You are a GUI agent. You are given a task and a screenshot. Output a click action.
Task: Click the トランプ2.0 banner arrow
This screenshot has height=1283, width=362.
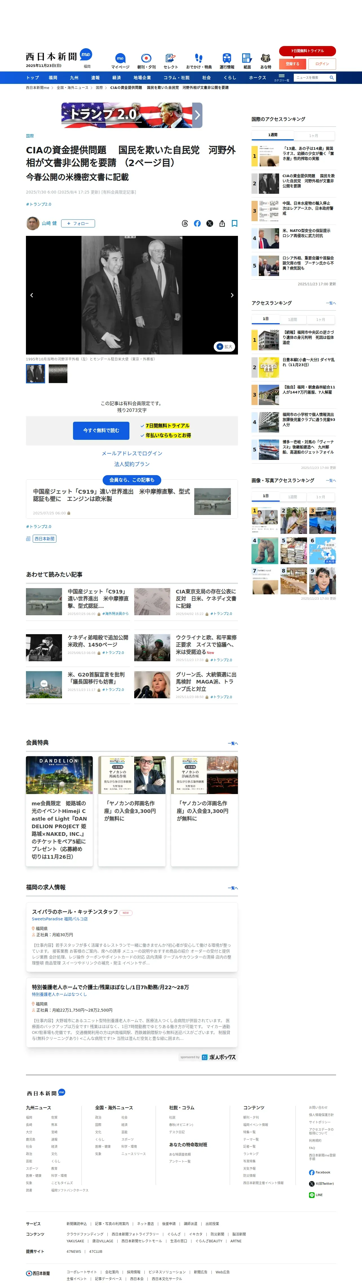197,115
